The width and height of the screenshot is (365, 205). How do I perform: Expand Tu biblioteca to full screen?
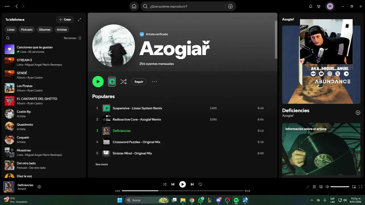(x=80, y=20)
